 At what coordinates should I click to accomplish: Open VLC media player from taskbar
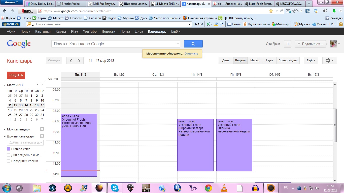pyautogui.click(x=224, y=188)
